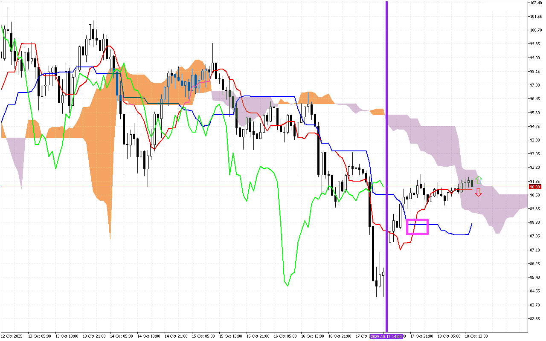Click the blue highlighted candle near 97.30
Screen dimensions: 546x341
pos(117,83)
